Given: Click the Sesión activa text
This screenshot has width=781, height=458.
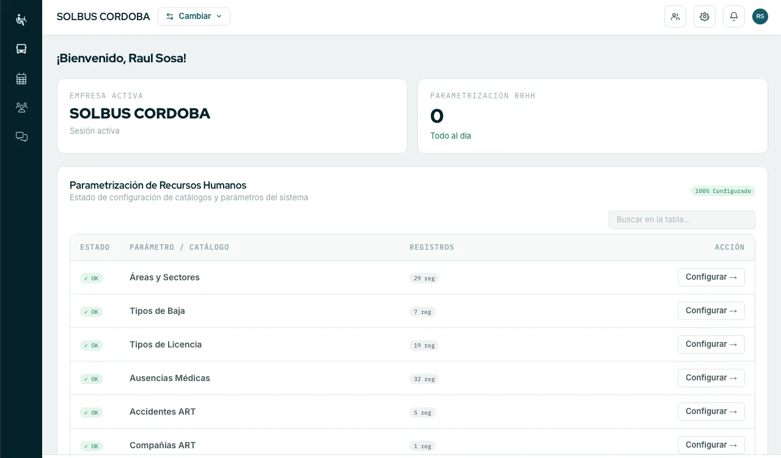Looking at the screenshot, I should (x=95, y=131).
